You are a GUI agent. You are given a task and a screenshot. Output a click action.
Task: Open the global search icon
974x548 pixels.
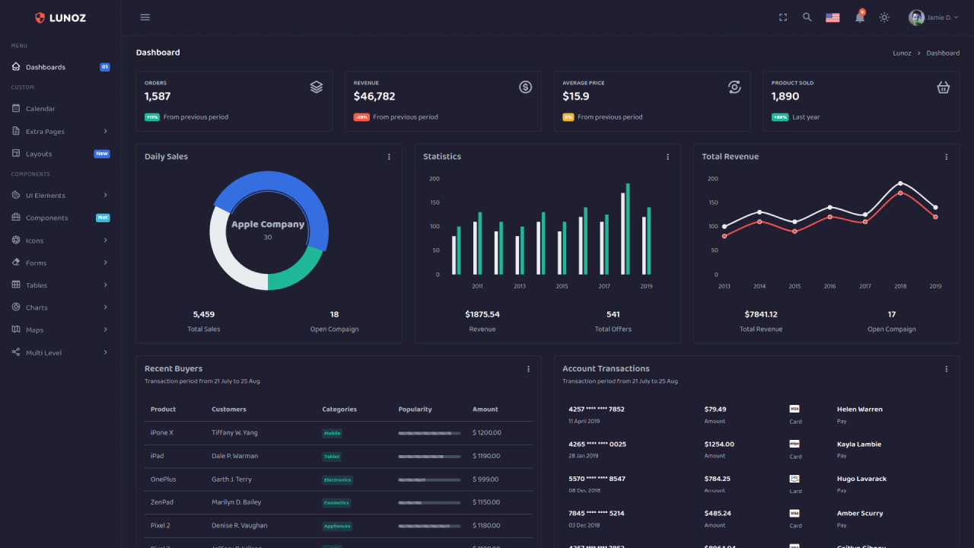coord(807,17)
